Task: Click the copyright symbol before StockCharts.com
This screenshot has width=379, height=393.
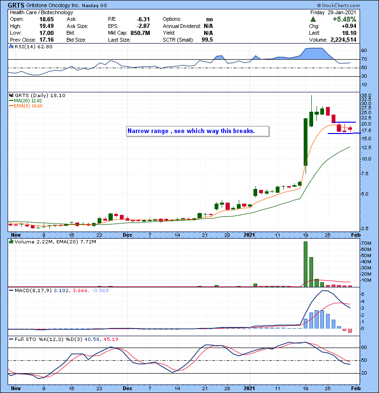Action: pyautogui.click(x=319, y=6)
